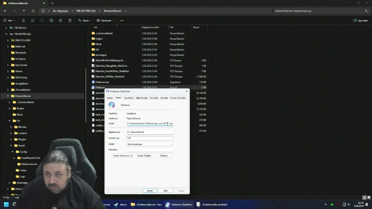
Task: Click the Delete trash icon in the toolbar
Action: [x=70, y=21]
